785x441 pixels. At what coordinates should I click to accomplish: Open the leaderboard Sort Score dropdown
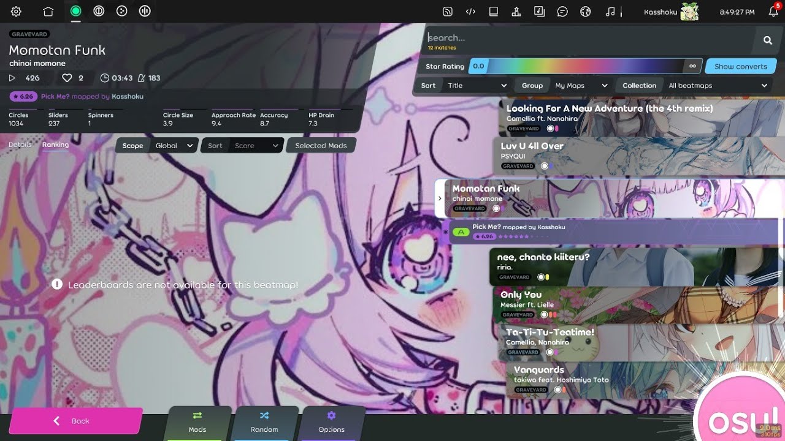pyautogui.click(x=242, y=146)
